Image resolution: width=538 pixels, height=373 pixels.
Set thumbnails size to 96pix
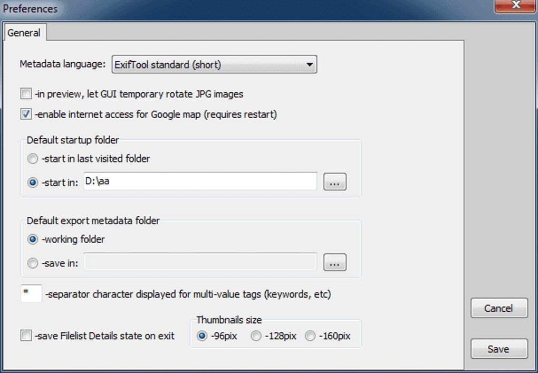[201, 336]
